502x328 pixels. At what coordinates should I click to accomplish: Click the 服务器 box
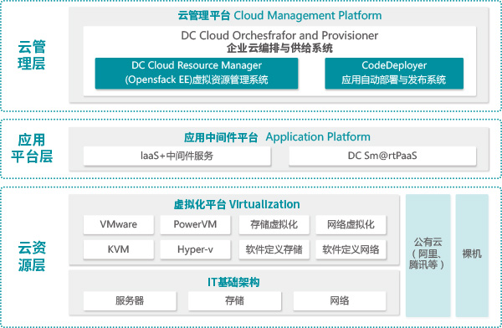[130, 300]
